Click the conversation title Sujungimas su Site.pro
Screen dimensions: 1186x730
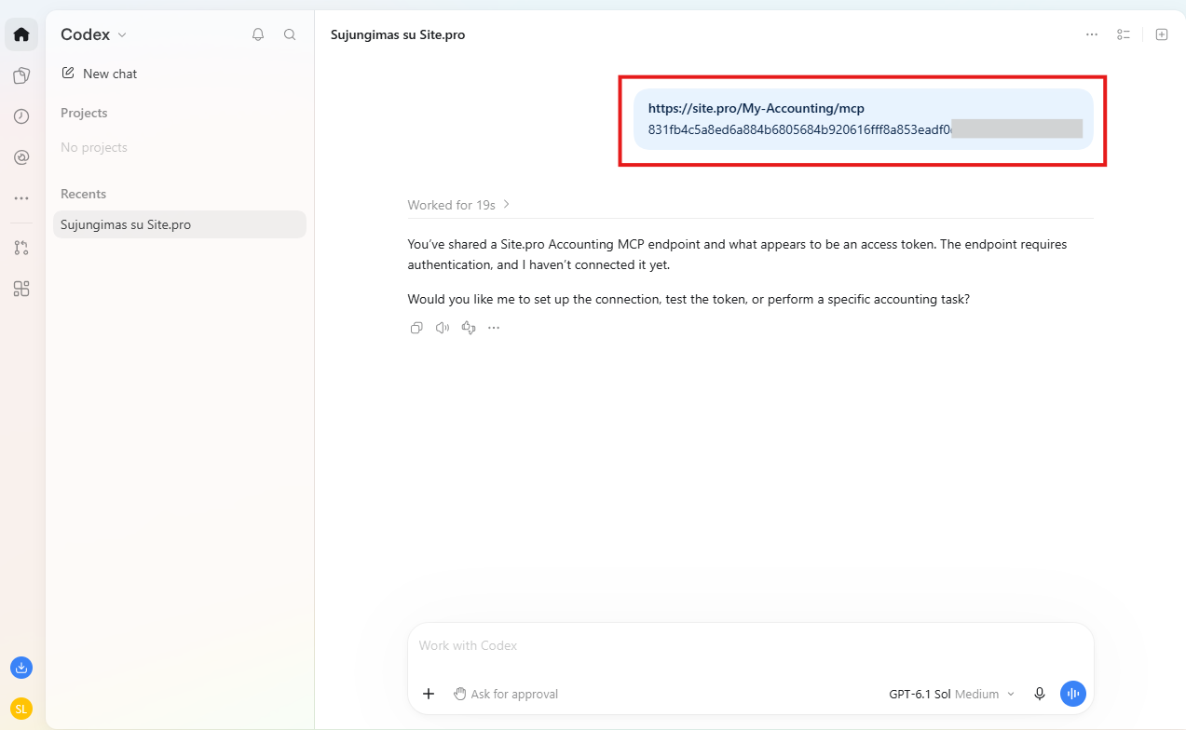click(x=398, y=34)
